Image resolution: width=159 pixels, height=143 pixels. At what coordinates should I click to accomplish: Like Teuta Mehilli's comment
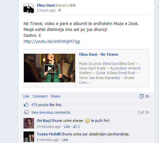tap(65, 140)
